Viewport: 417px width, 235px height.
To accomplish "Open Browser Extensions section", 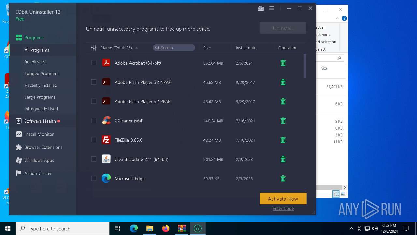I will 43,147.
